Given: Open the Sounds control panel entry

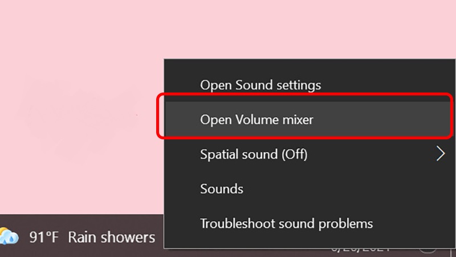Looking at the screenshot, I should click(222, 188).
